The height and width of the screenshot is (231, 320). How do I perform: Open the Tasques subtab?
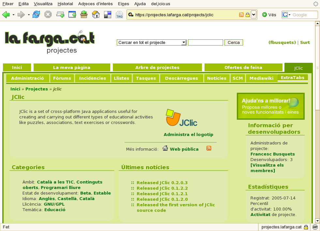146,78
